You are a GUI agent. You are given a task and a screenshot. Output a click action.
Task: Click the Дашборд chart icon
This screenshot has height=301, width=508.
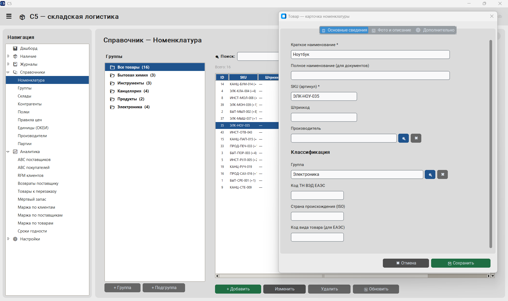coord(15,48)
